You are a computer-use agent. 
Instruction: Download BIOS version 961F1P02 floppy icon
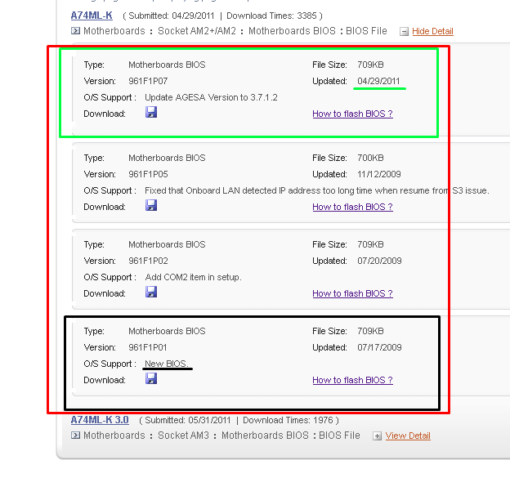coord(151,292)
